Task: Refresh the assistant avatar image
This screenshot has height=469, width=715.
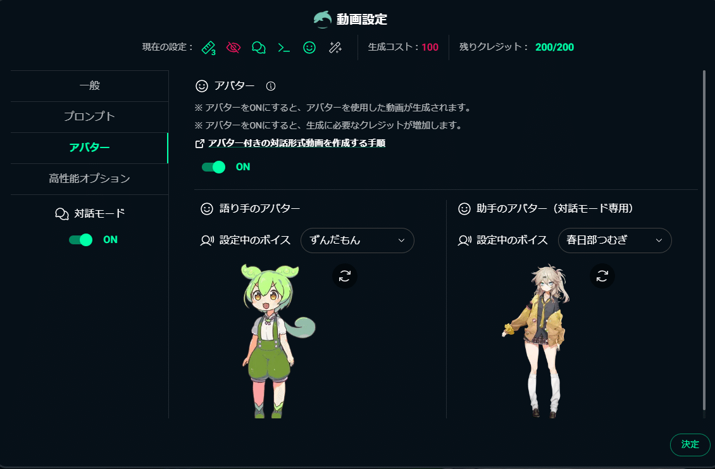Action: [x=602, y=276]
